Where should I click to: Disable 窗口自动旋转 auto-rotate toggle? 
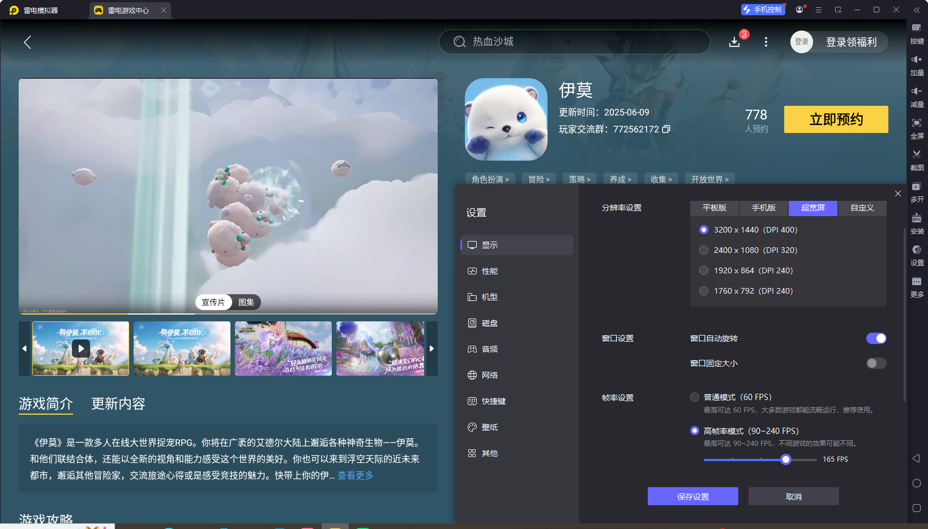876,338
